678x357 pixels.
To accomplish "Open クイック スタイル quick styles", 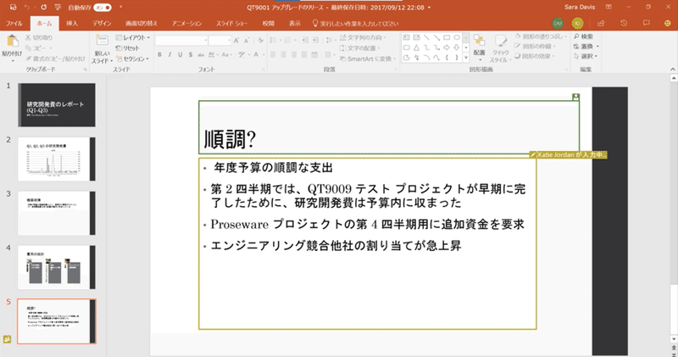I will coord(500,48).
